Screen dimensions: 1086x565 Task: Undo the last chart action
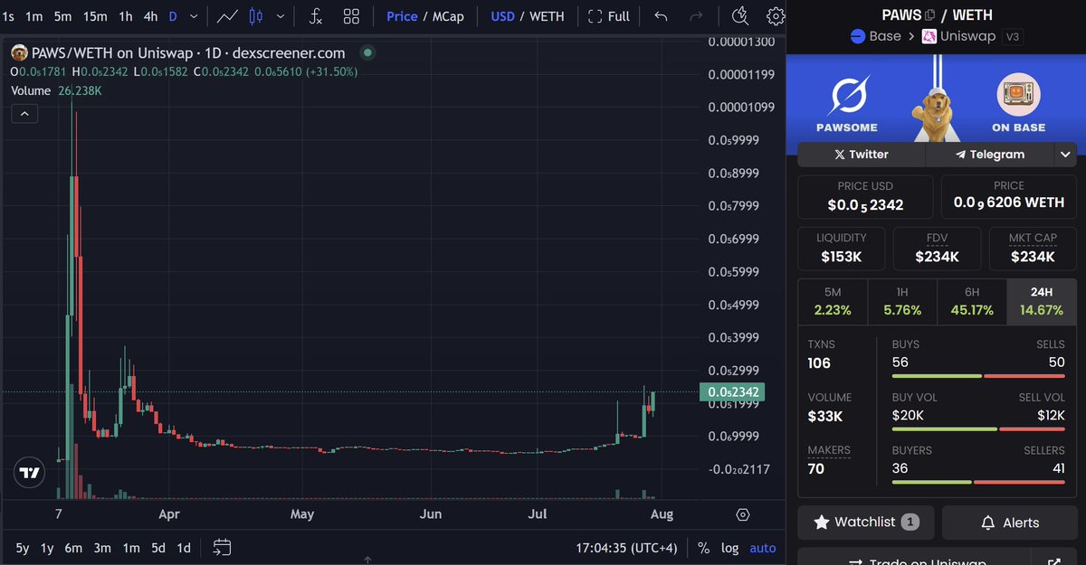tap(661, 16)
